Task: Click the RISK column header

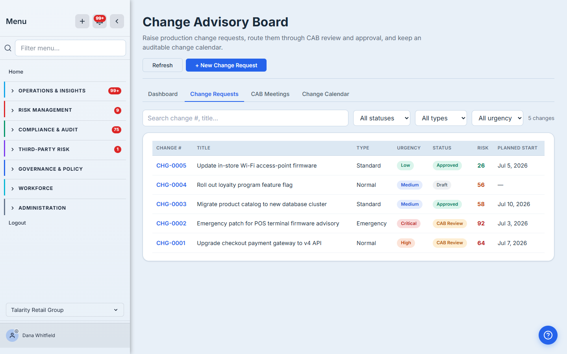Action: click(483, 148)
